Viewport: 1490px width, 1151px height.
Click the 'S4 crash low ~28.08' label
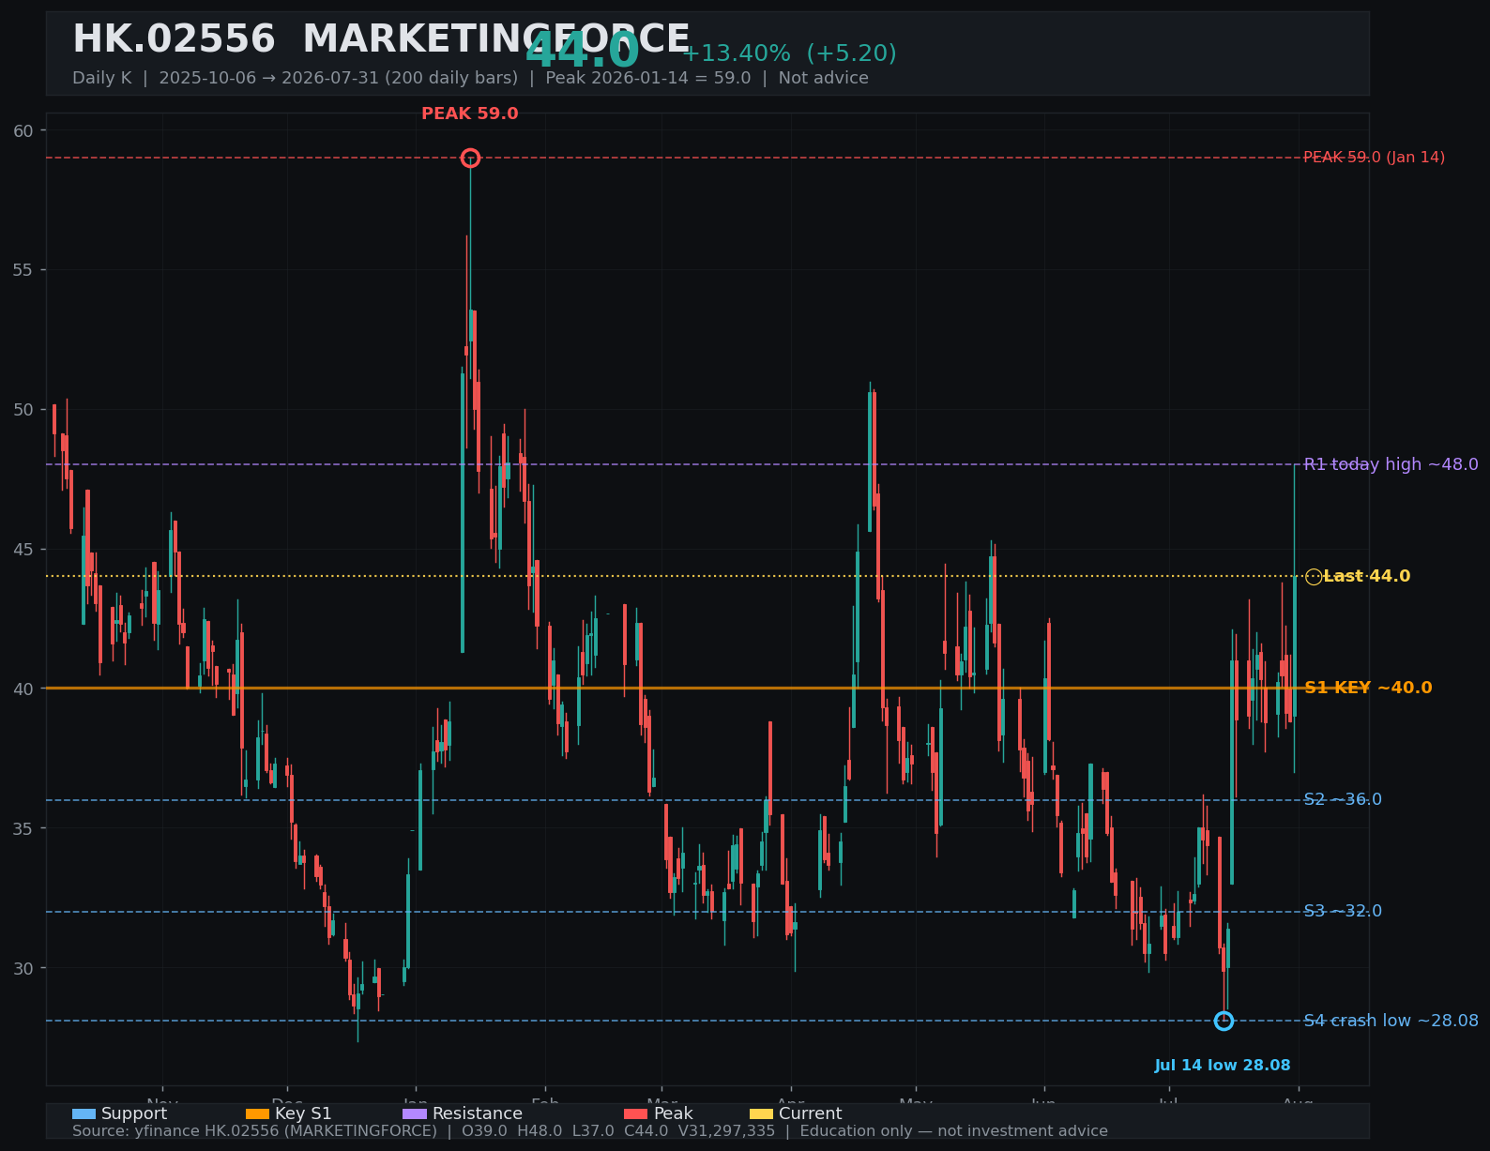point(1391,1021)
